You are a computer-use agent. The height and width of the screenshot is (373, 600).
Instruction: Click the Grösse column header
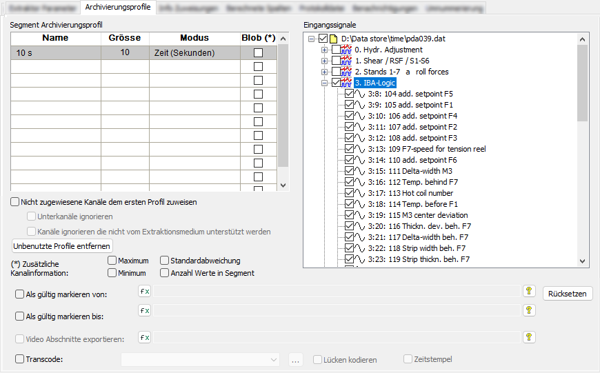pyautogui.click(x=125, y=38)
